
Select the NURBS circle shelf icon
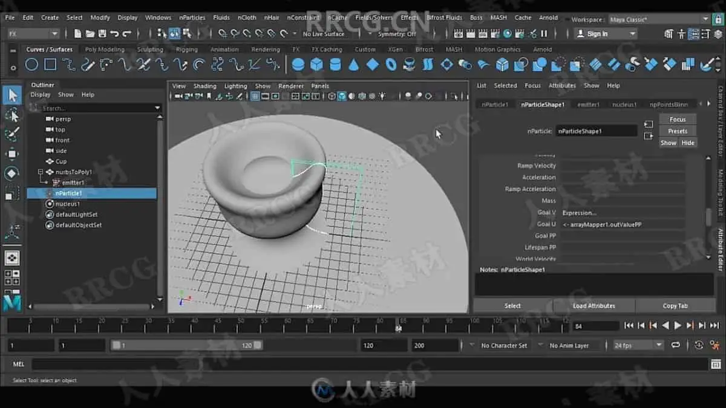(x=31, y=64)
